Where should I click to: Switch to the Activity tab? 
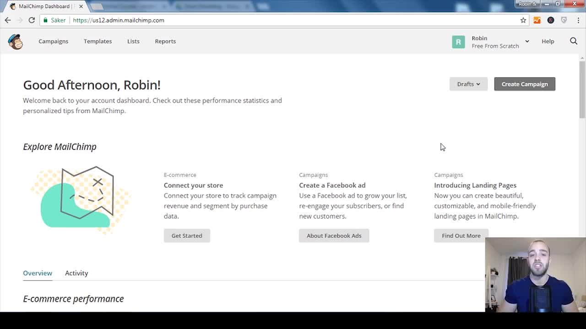(x=76, y=273)
